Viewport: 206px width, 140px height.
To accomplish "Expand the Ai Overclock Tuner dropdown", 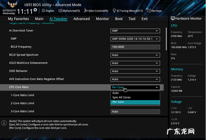I will point(135,31).
